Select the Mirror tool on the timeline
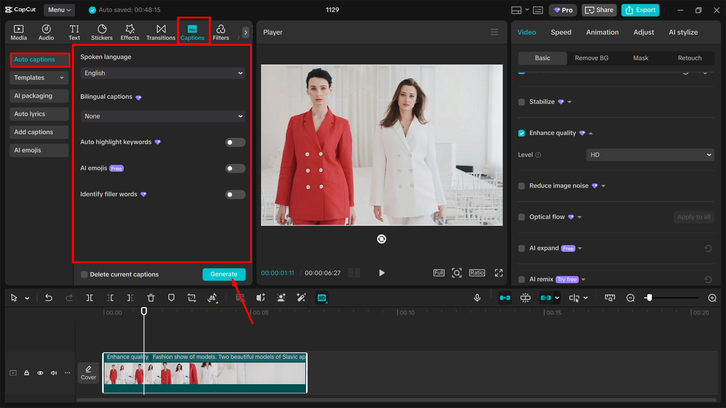 coord(213,298)
